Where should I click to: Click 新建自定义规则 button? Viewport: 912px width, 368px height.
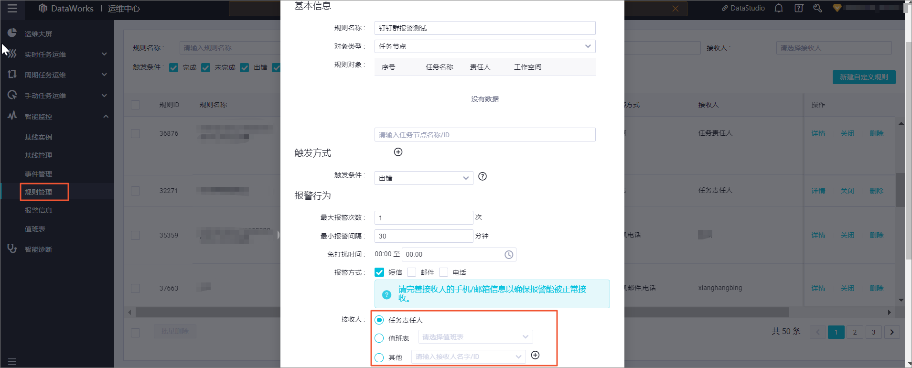(864, 77)
